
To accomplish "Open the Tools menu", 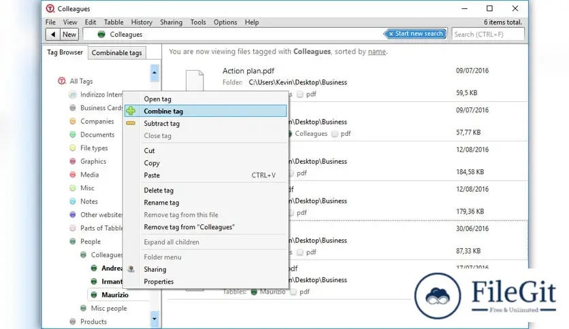I will click(198, 22).
